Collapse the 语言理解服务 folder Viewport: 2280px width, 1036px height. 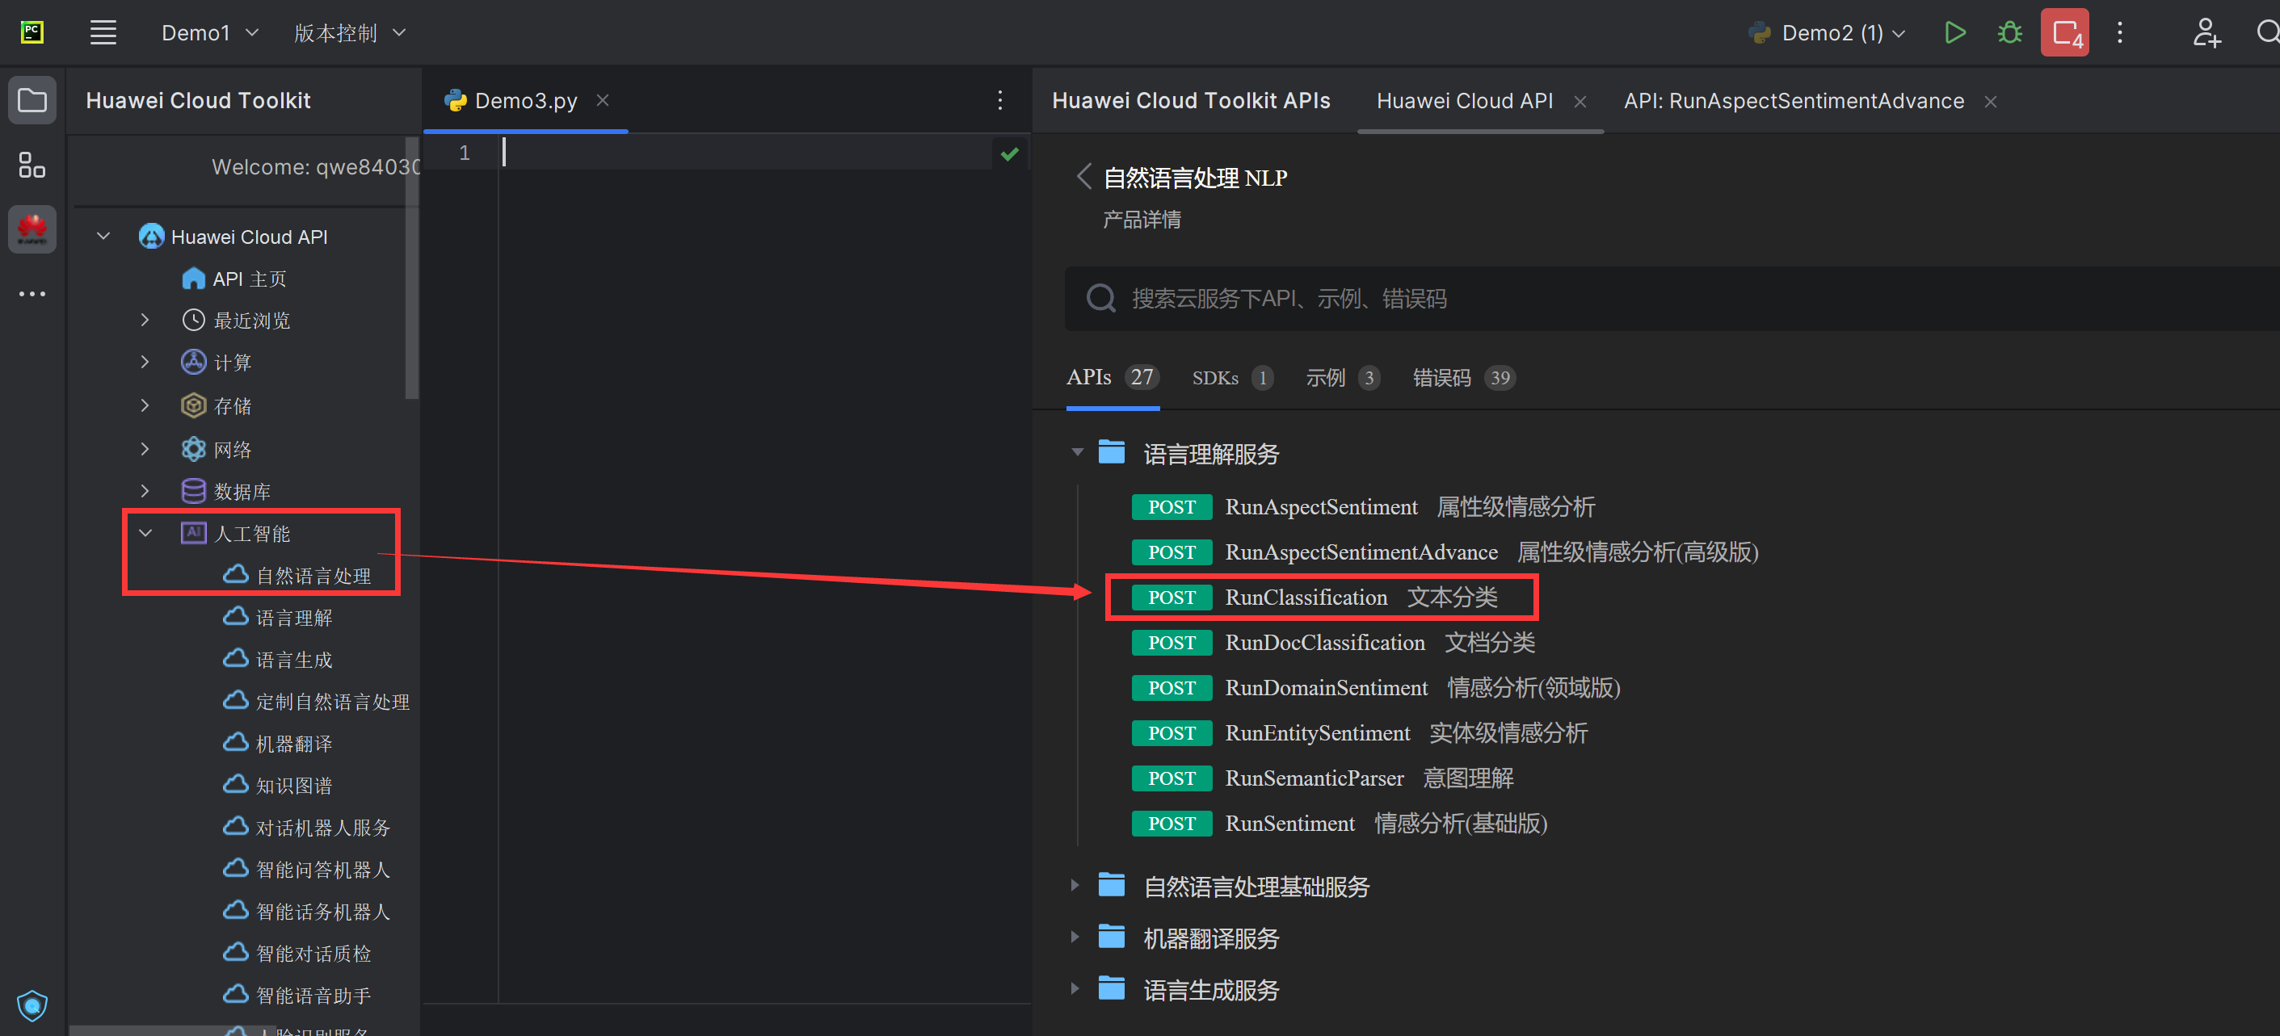click(x=1077, y=452)
